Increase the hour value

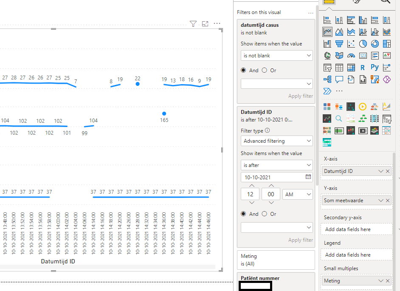coord(252,186)
